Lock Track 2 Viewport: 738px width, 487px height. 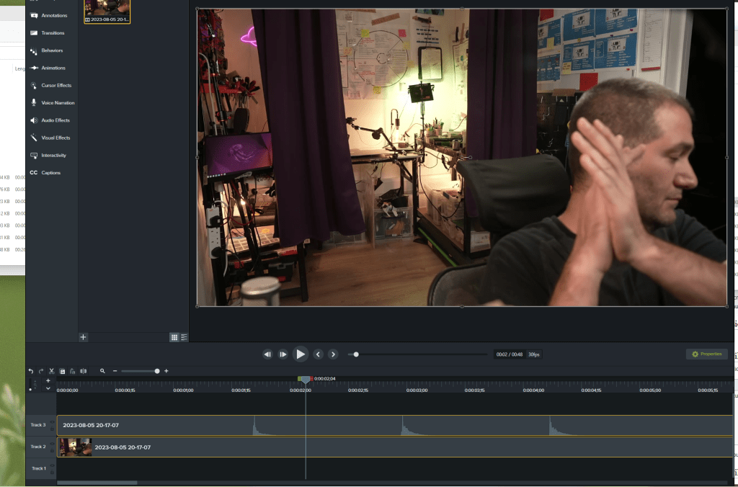[x=52, y=450]
